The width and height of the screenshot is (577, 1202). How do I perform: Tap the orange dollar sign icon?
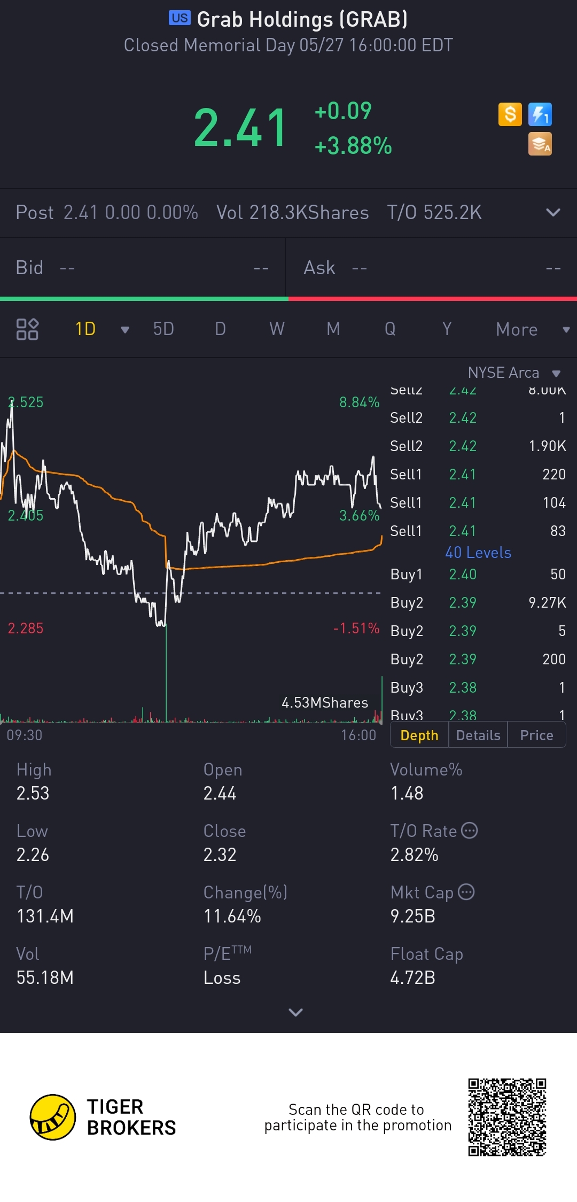(510, 114)
